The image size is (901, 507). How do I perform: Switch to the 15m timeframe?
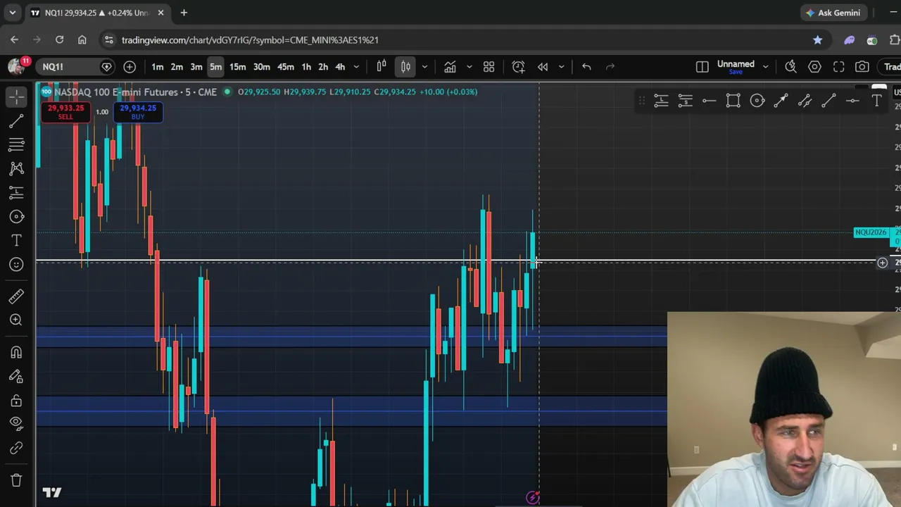[237, 67]
